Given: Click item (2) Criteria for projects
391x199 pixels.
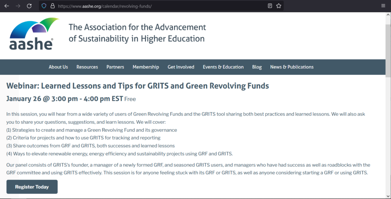Looking at the screenshot, I should 83,138.
